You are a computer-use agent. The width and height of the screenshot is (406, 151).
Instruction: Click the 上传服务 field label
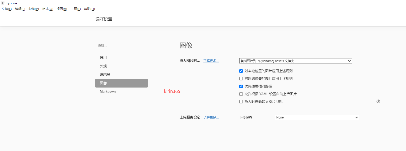246,117
